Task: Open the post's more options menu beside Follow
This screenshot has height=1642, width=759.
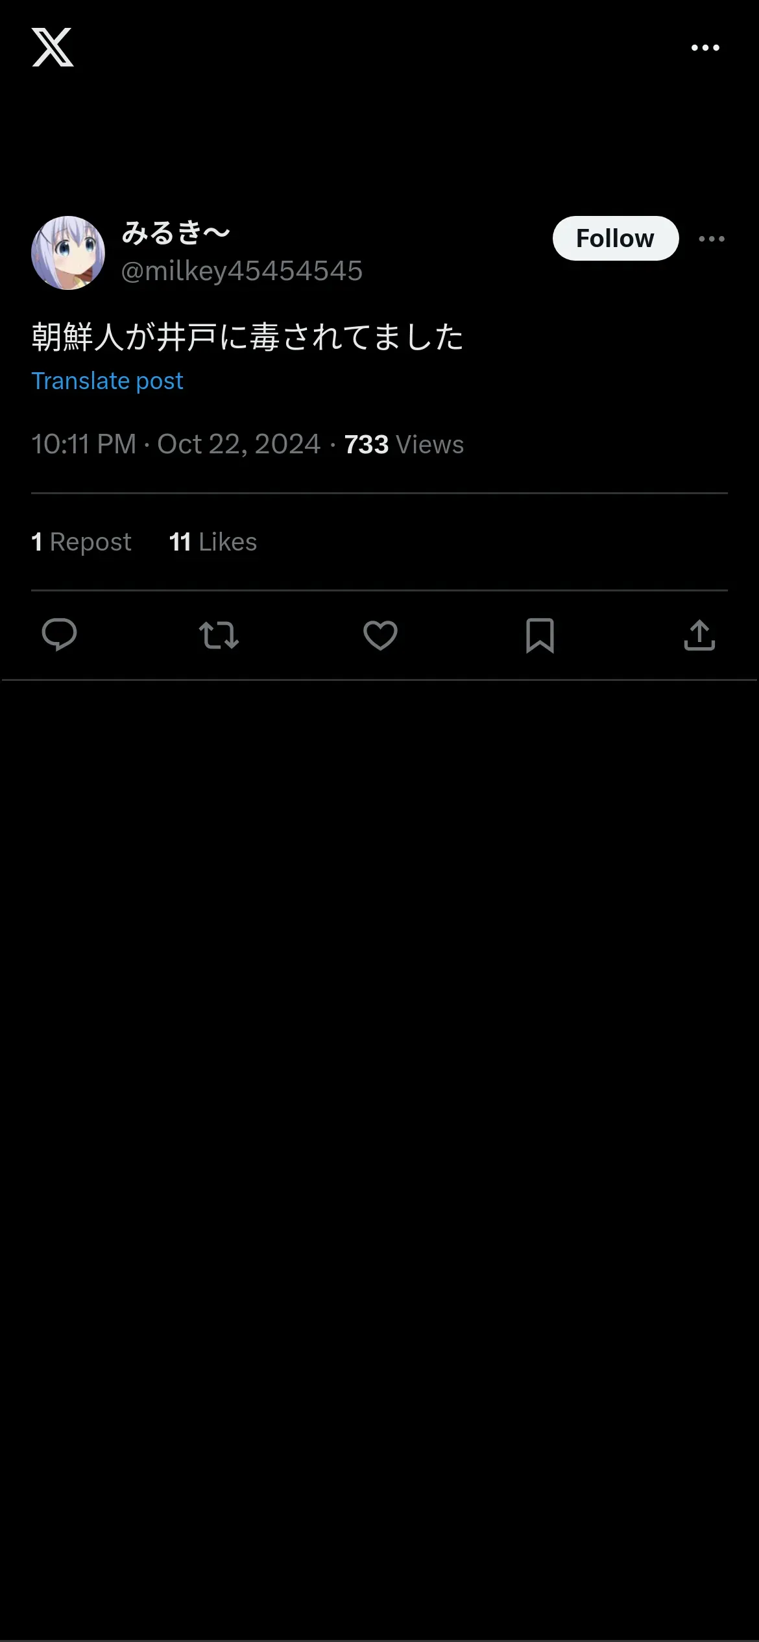Action: tap(712, 239)
